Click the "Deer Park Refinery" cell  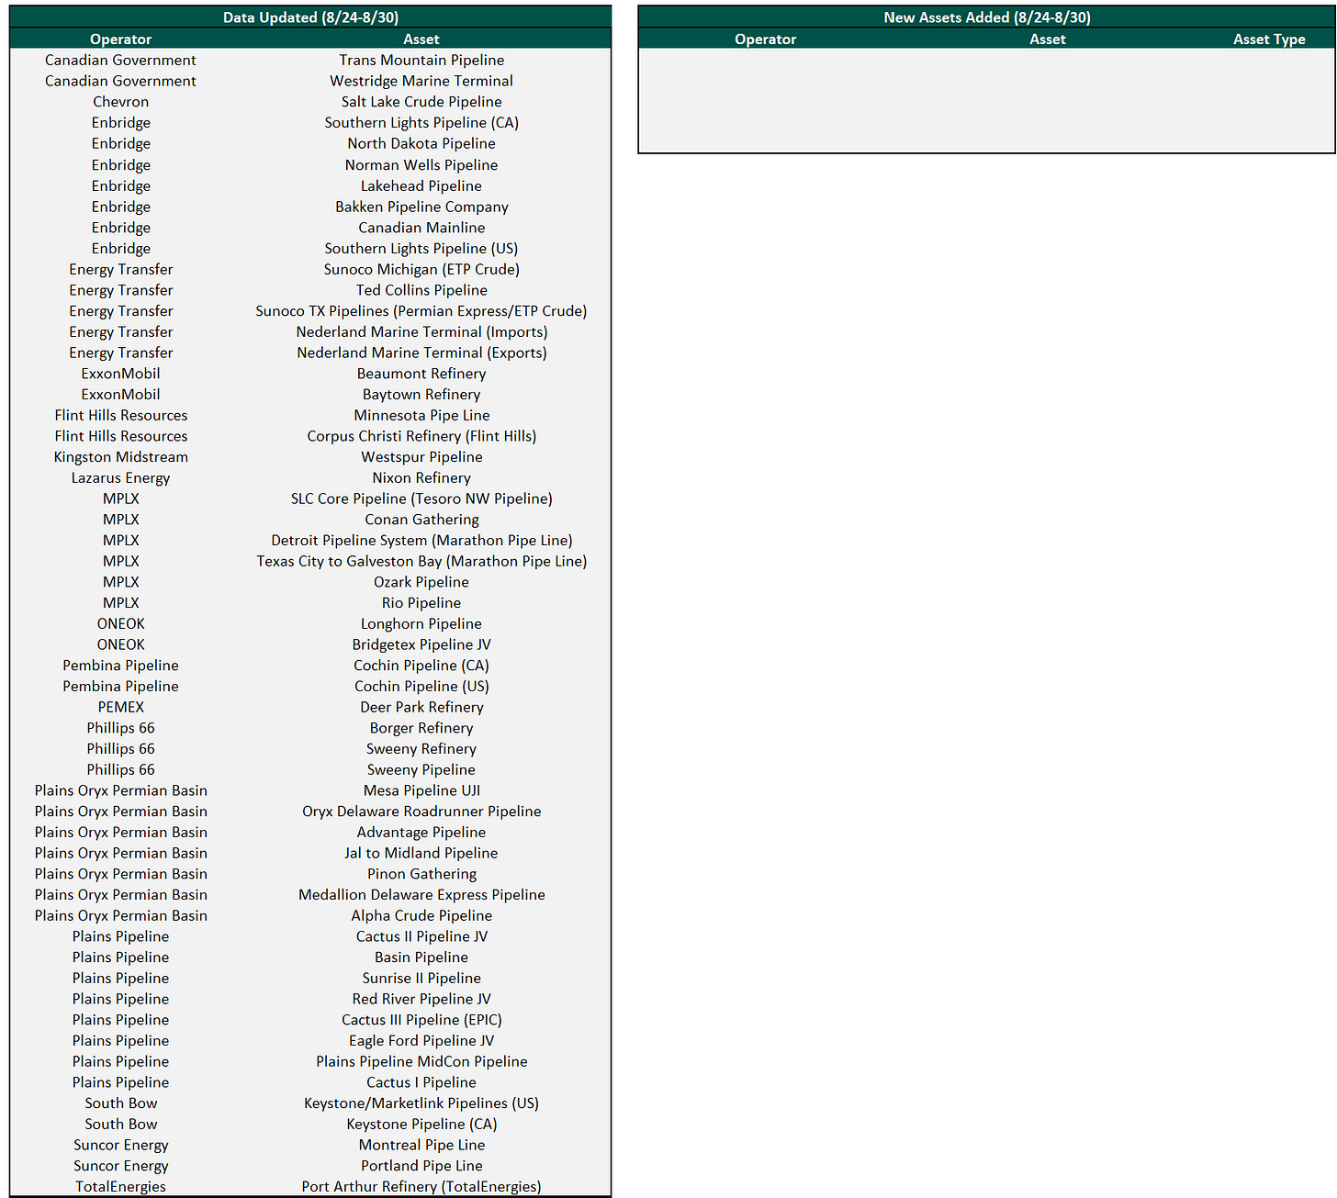click(421, 708)
